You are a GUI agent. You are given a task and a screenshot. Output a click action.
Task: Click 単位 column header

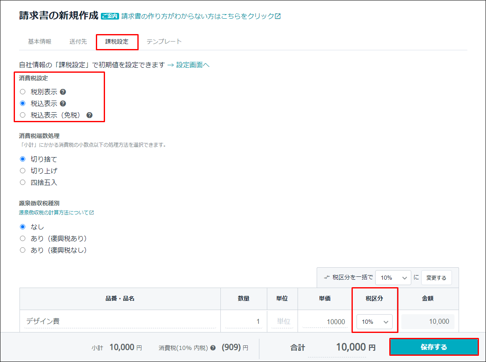(282, 299)
